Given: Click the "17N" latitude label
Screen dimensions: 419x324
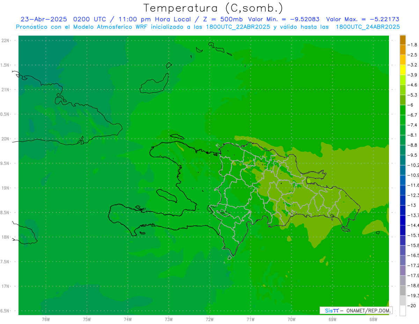Looking at the screenshot, I should 6,286.
